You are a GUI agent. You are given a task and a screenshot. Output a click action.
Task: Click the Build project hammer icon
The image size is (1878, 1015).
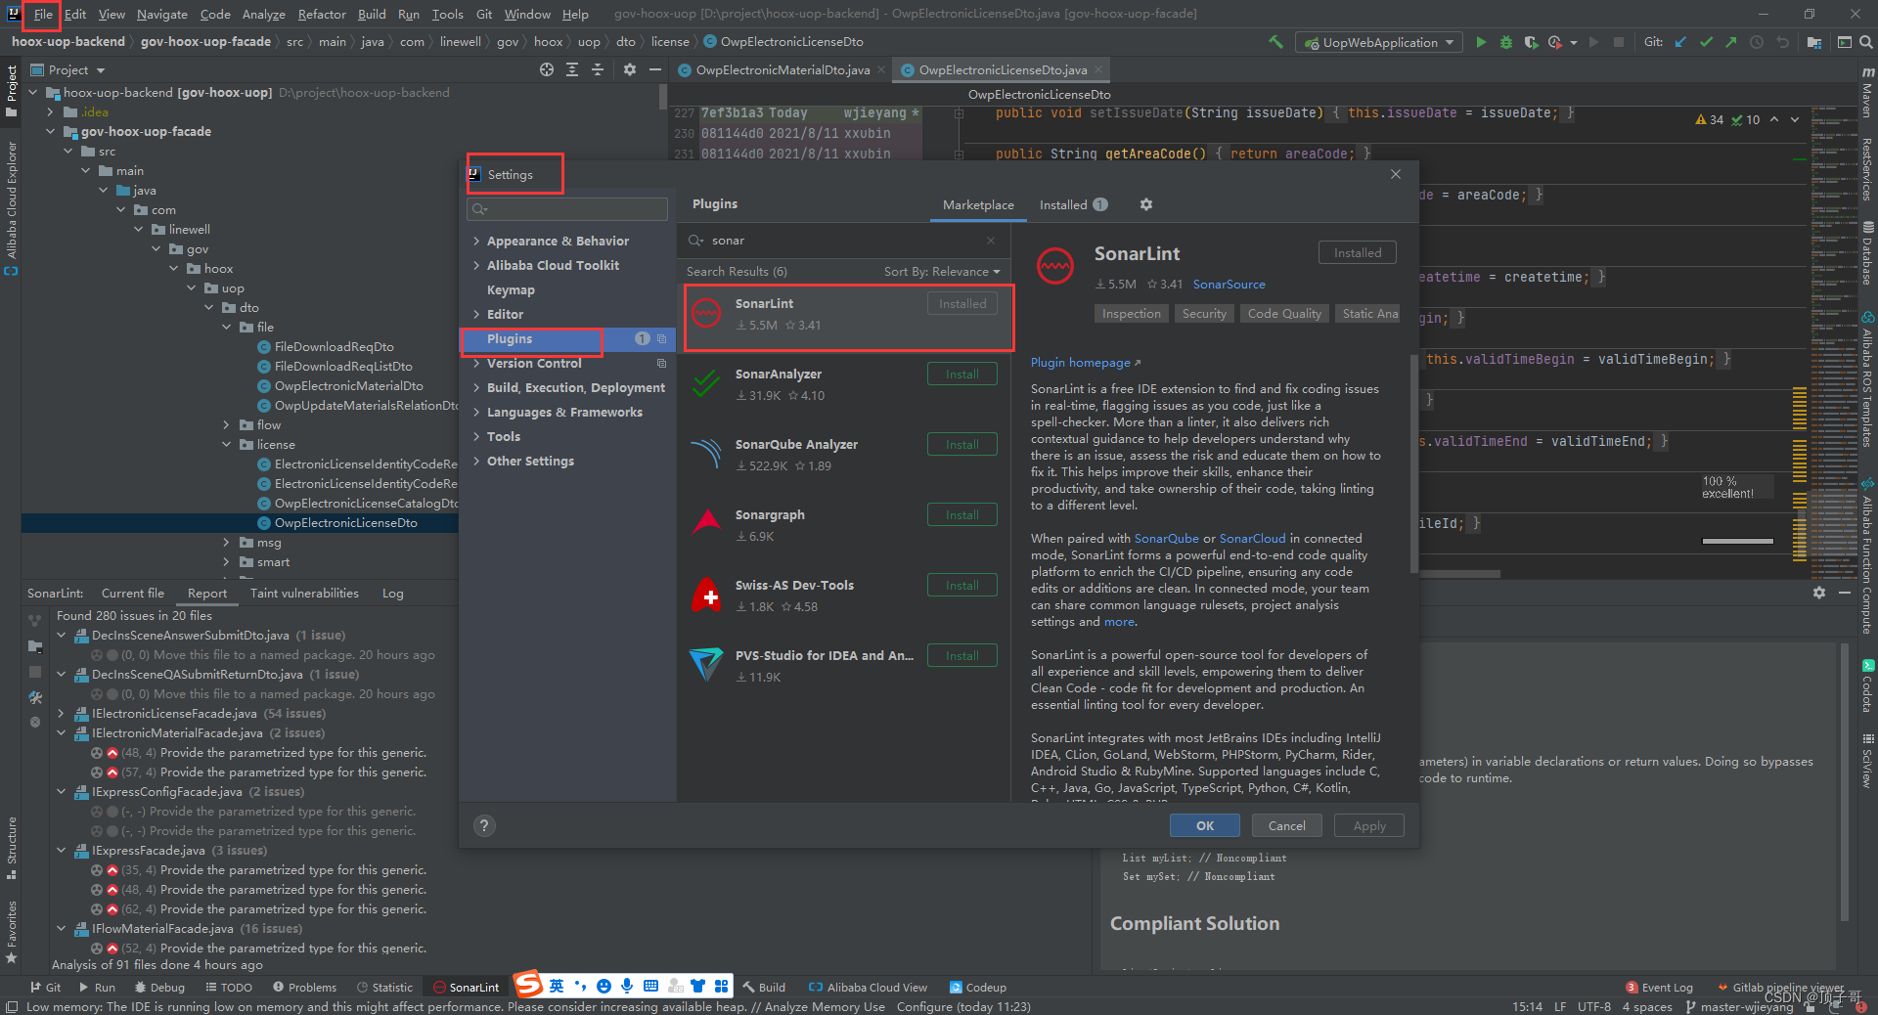[x=1275, y=42]
